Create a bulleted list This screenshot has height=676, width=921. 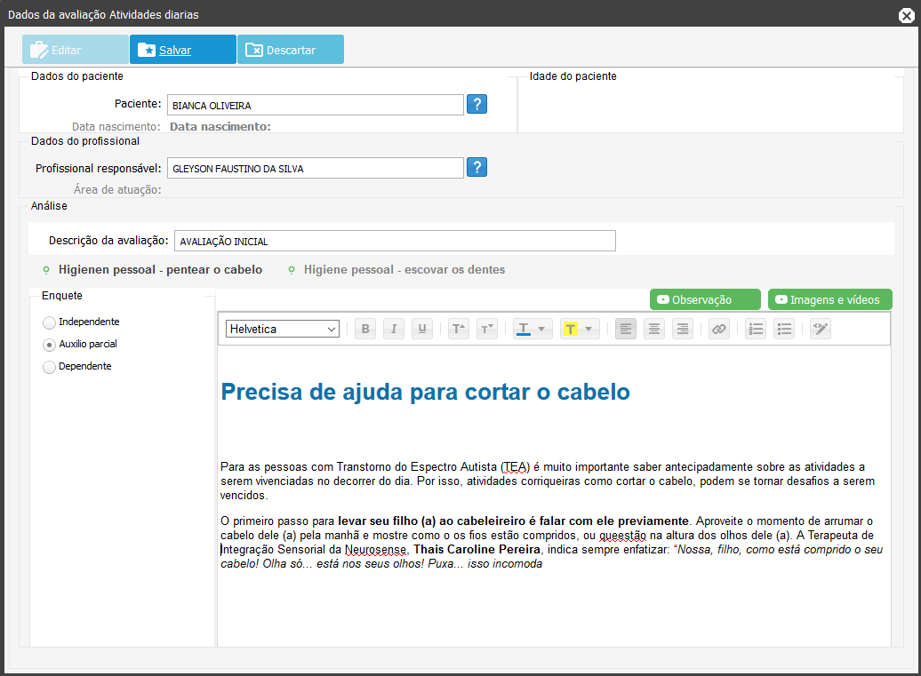click(x=784, y=329)
